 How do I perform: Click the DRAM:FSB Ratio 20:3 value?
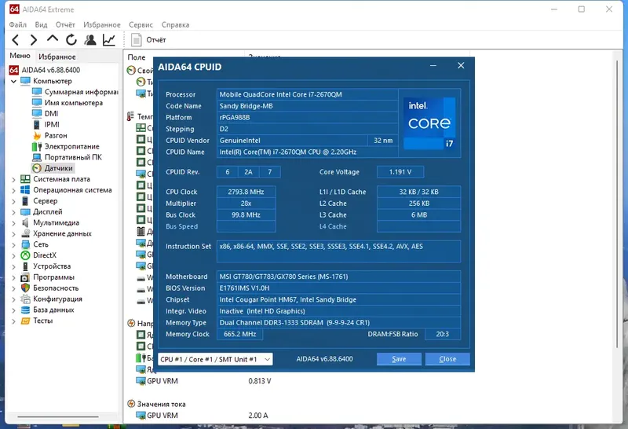[443, 334]
